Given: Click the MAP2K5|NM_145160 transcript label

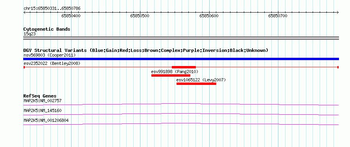Looking at the screenshot, I should [42, 110].
